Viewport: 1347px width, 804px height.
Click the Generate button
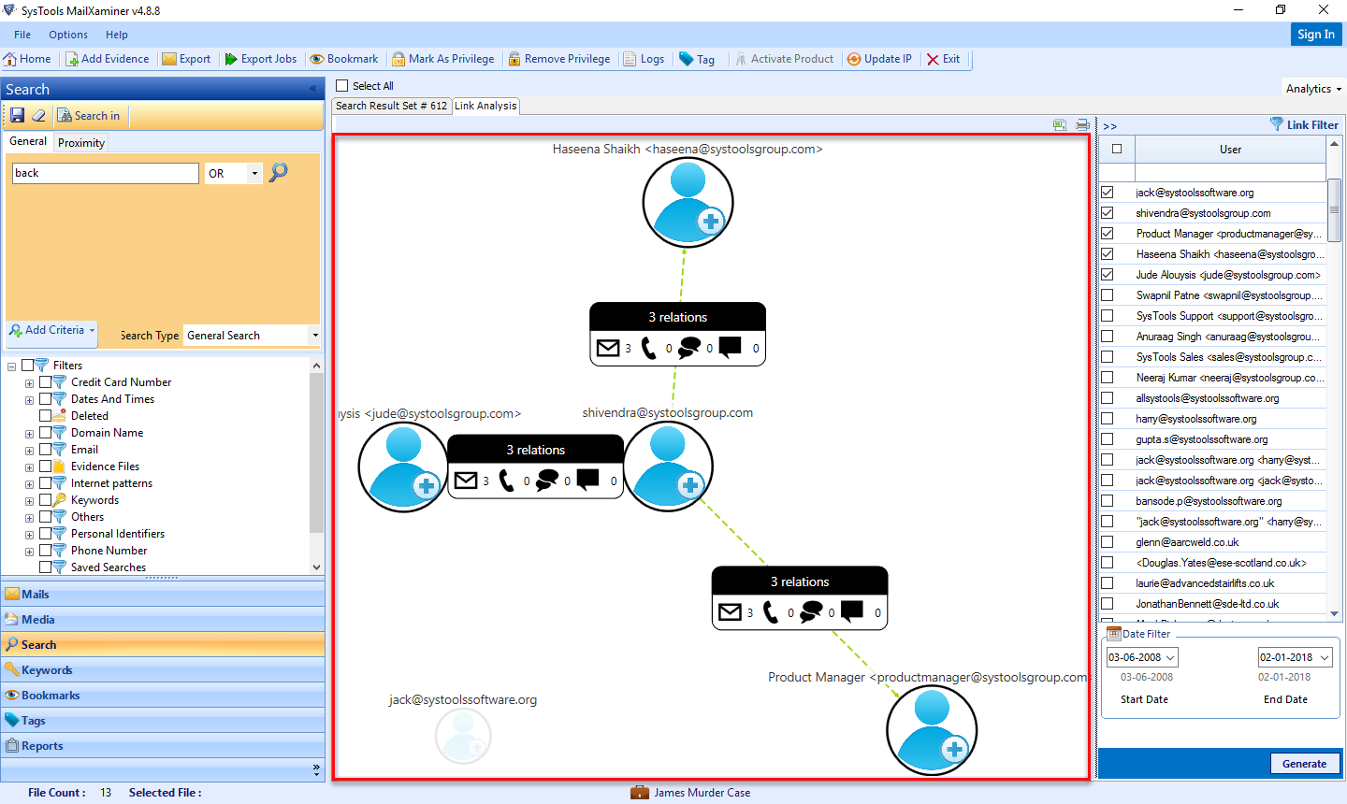point(1304,764)
